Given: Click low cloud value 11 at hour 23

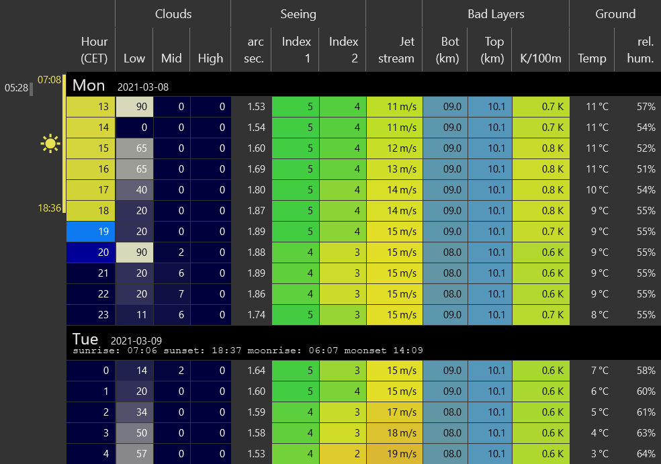Looking at the screenshot, I should [x=134, y=314].
